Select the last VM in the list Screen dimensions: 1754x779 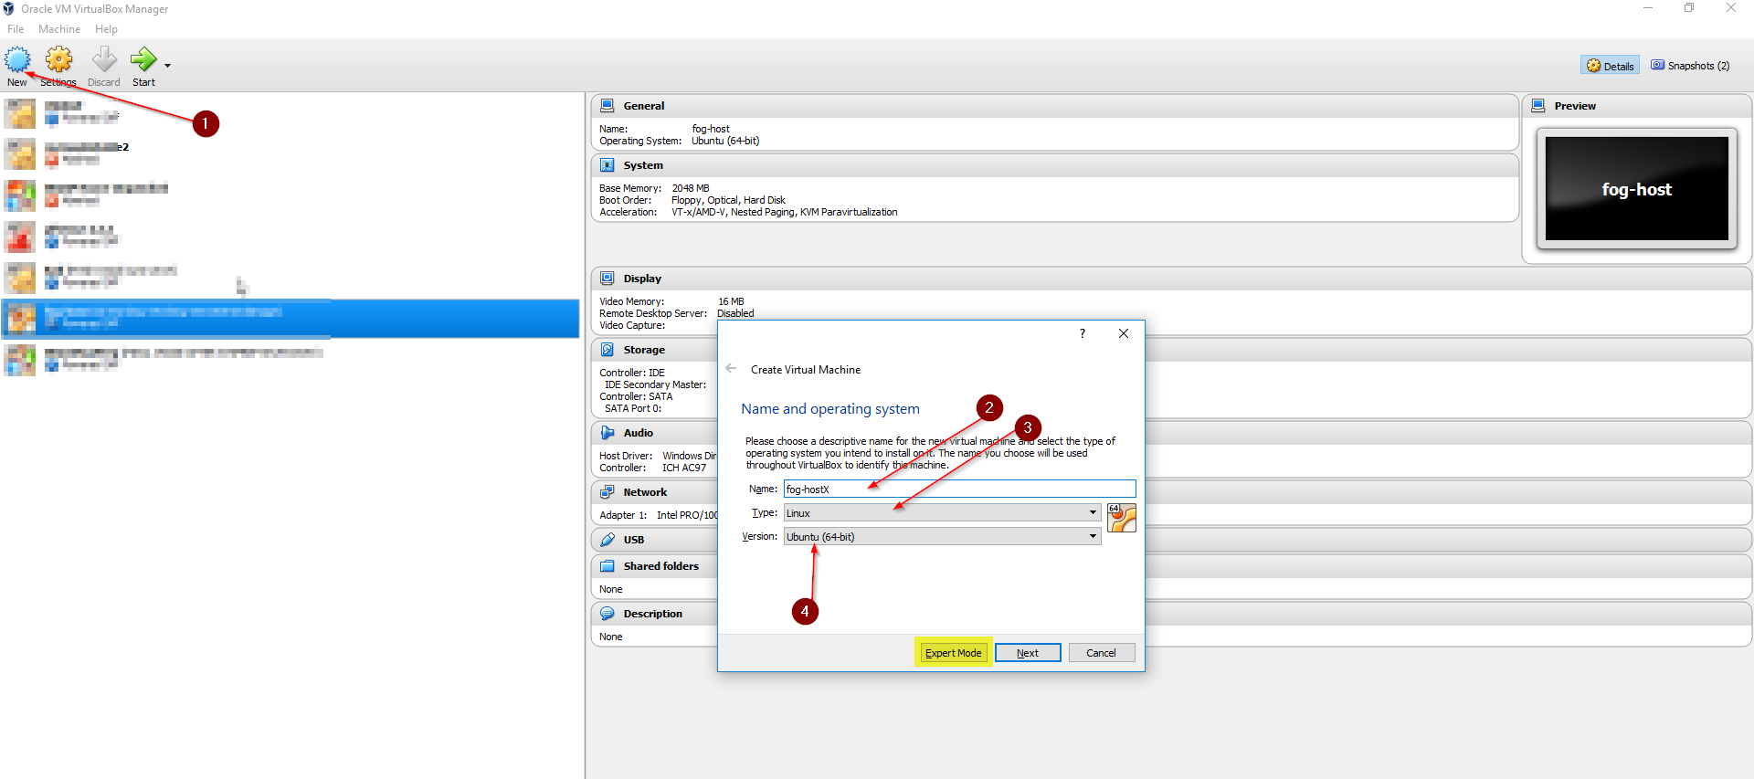pos(291,360)
